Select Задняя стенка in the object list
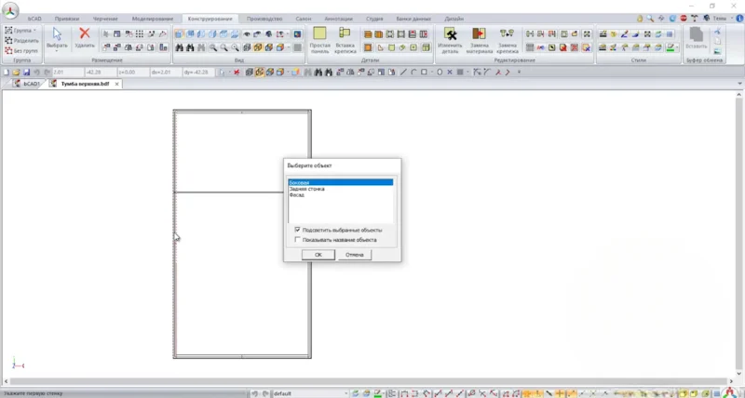The width and height of the screenshot is (745, 398). 306,189
